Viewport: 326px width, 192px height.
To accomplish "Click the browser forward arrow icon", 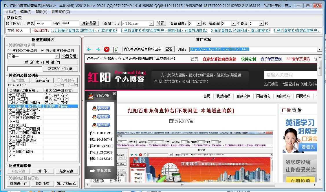I will (98, 50).
